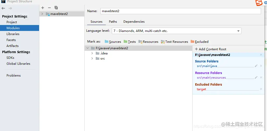Unmark target excluded folder
267x131 pixels.
(x=261, y=89)
